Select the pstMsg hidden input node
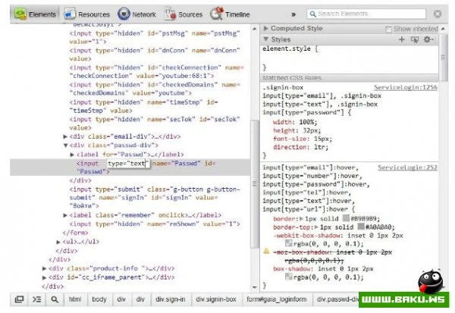The image size is (455, 313). coord(155,37)
